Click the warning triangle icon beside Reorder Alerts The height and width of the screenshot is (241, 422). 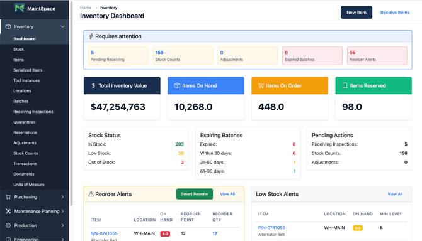tap(91, 194)
